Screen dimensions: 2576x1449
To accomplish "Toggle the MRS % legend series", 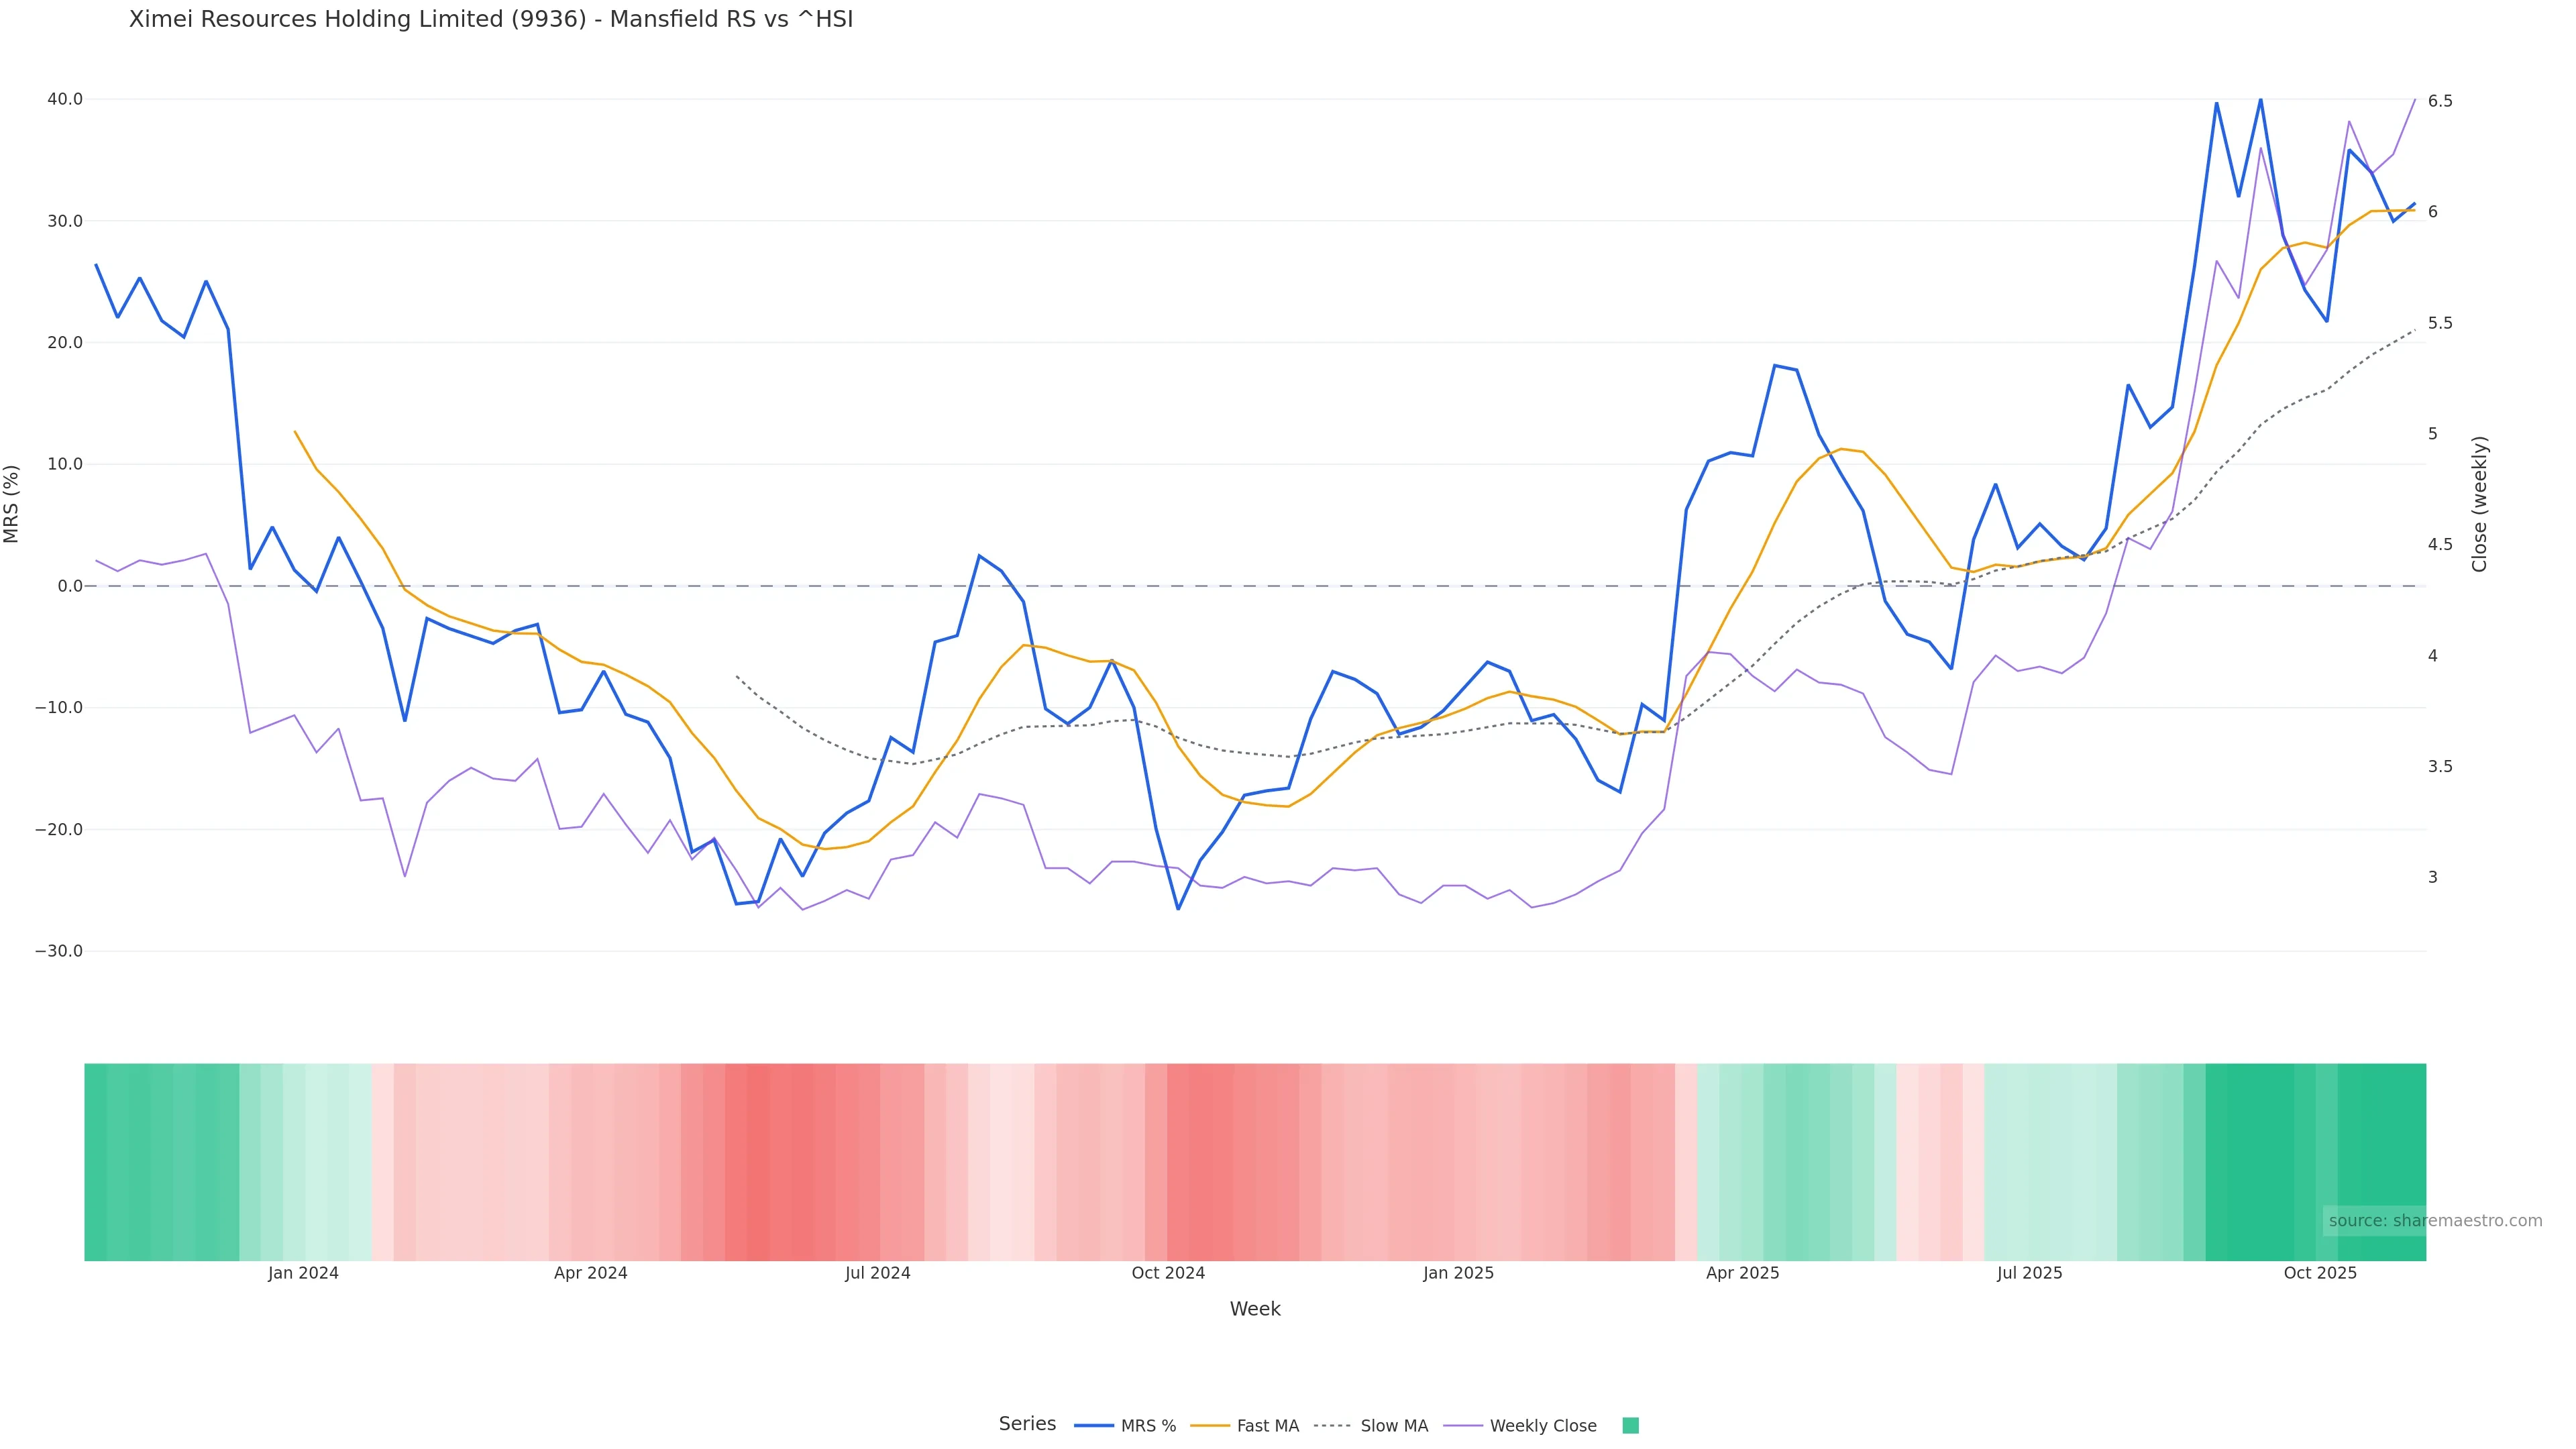I will click(1148, 1426).
